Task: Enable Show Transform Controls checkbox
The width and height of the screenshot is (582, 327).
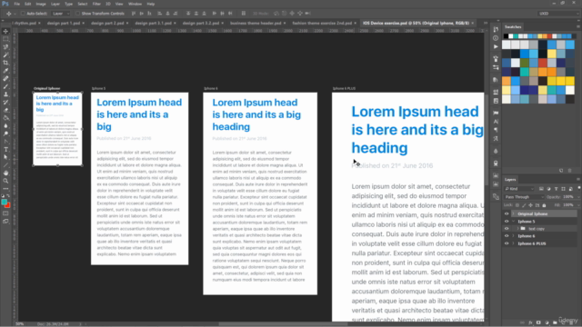Action: [x=77, y=14]
